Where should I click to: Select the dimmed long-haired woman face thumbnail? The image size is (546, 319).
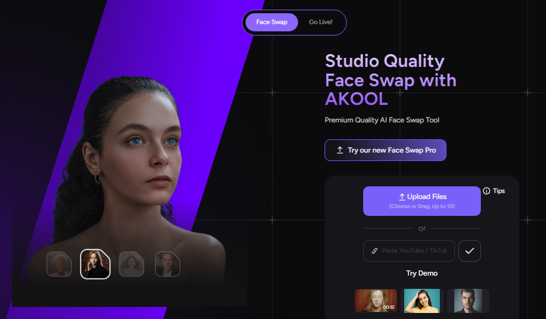click(132, 264)
